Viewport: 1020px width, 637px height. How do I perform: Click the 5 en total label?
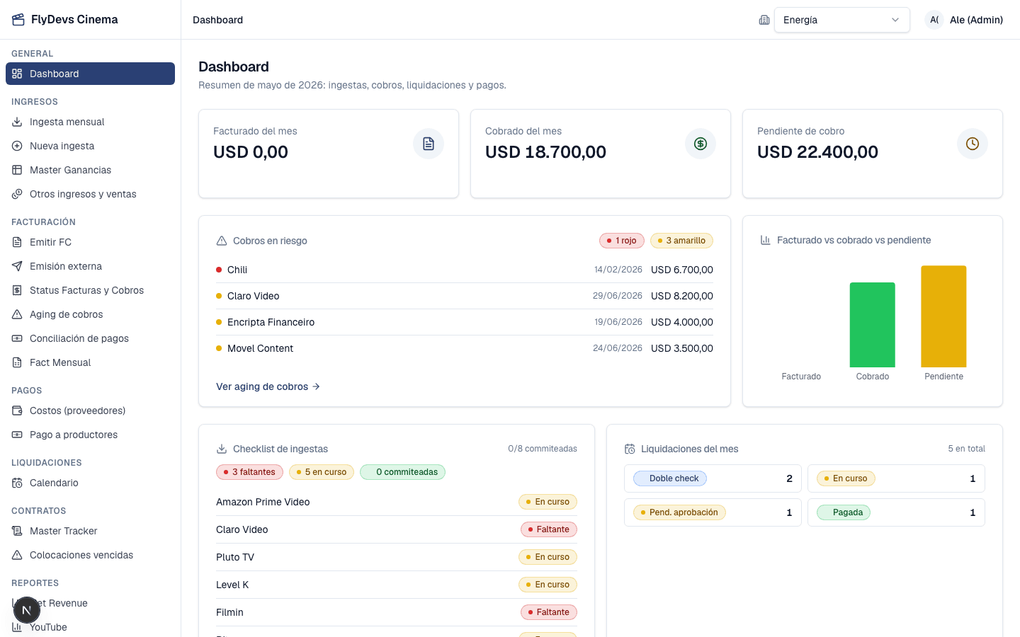[x=967, y=449]
